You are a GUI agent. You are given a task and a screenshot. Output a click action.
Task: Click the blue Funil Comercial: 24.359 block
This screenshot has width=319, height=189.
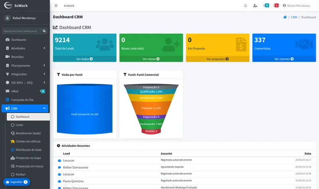85,109
